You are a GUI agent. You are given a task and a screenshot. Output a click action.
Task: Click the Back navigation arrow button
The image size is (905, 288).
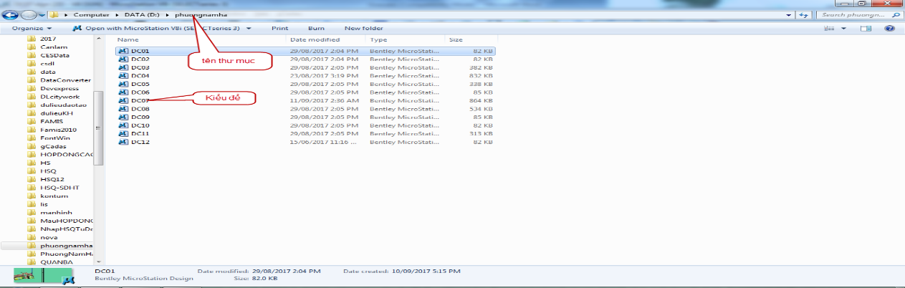click(x=10, y=14)
